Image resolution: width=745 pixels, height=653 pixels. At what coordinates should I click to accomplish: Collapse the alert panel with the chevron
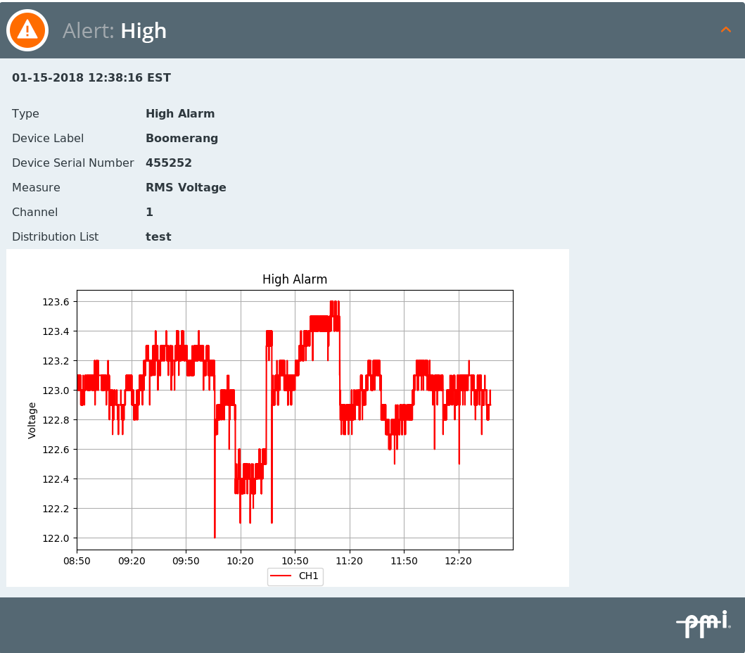[x=726, y=30]
